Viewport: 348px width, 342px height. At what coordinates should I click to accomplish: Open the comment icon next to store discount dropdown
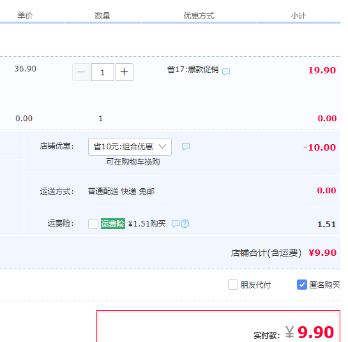pos(186,146)
